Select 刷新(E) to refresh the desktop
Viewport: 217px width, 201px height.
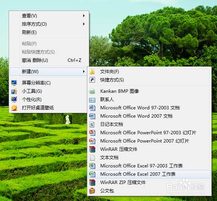click(x=49, y=32)
